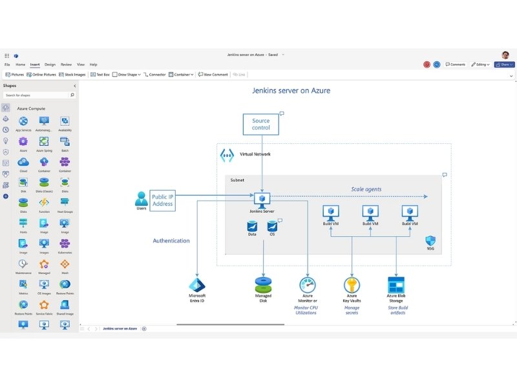Switch to the Design tab

[50, 64]
